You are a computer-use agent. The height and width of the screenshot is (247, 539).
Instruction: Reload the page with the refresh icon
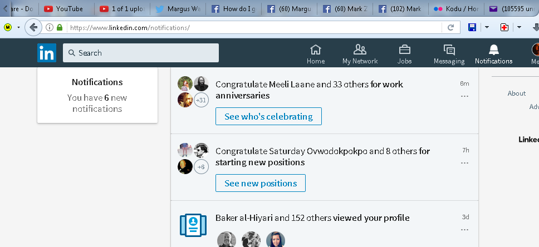[x=450, y=27]
